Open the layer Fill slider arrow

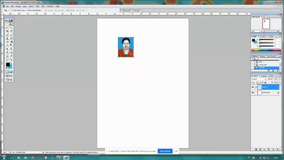(280, 83)
